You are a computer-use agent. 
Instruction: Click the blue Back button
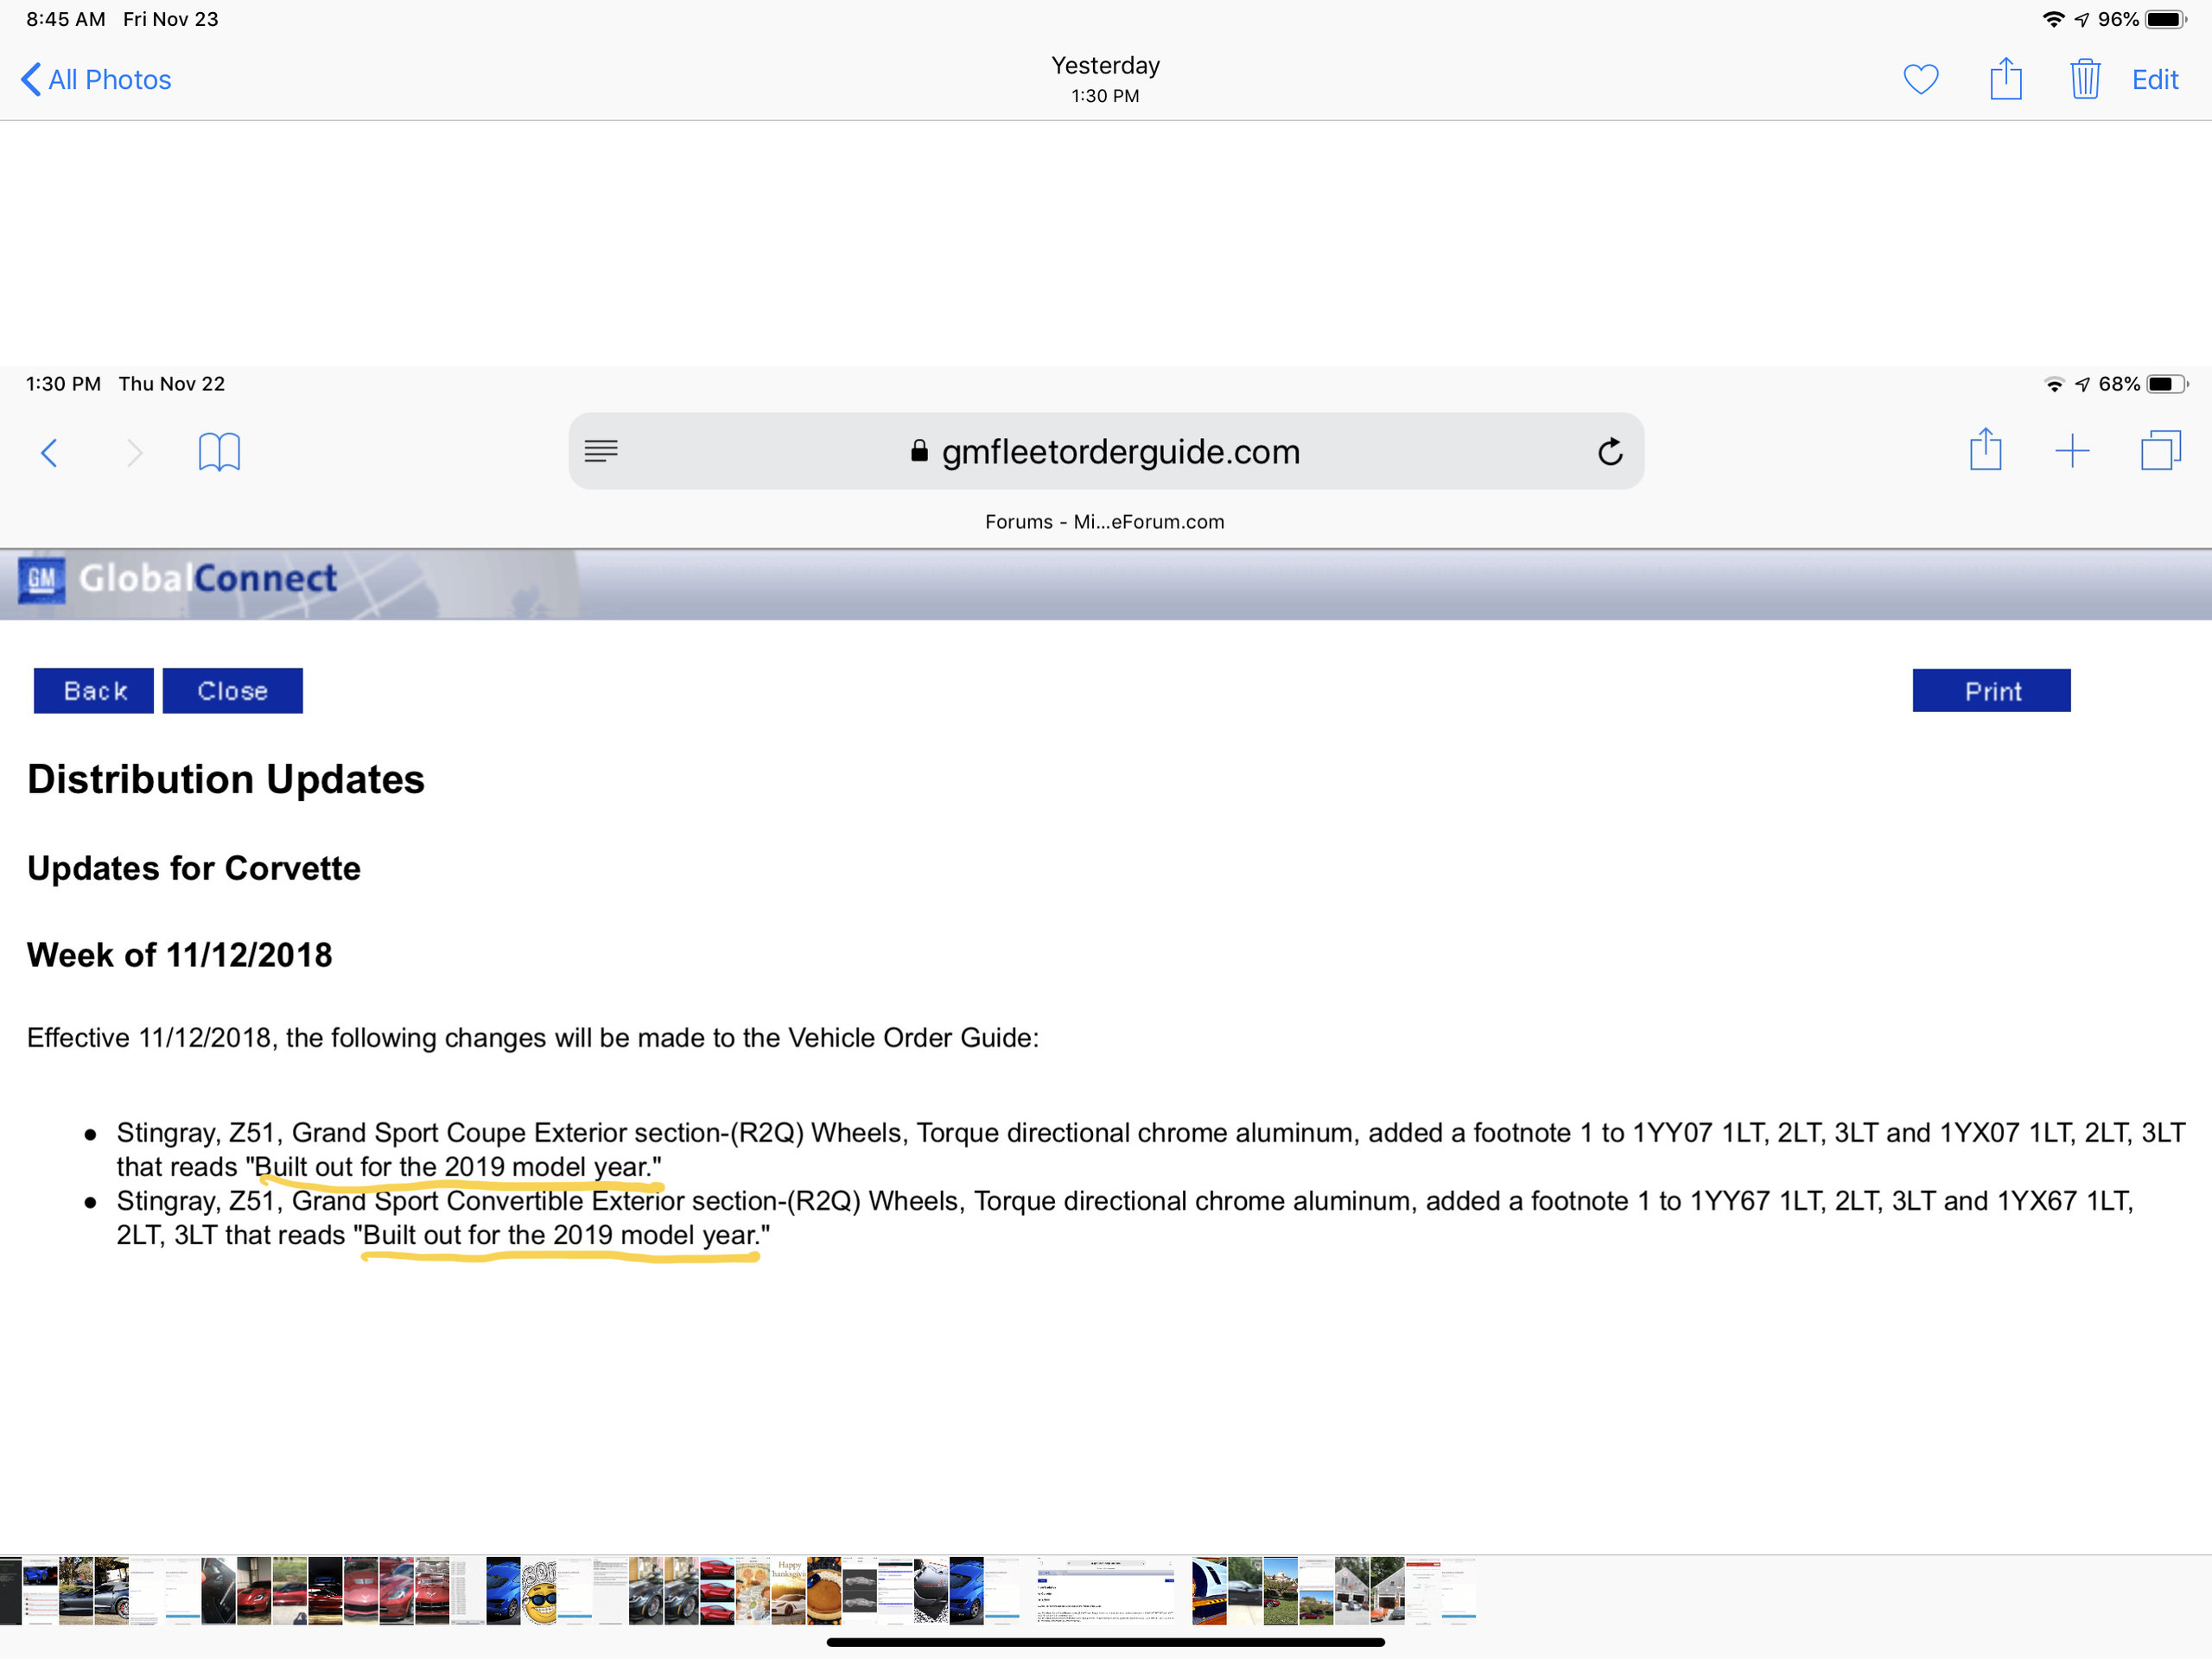tap(94, 690)
